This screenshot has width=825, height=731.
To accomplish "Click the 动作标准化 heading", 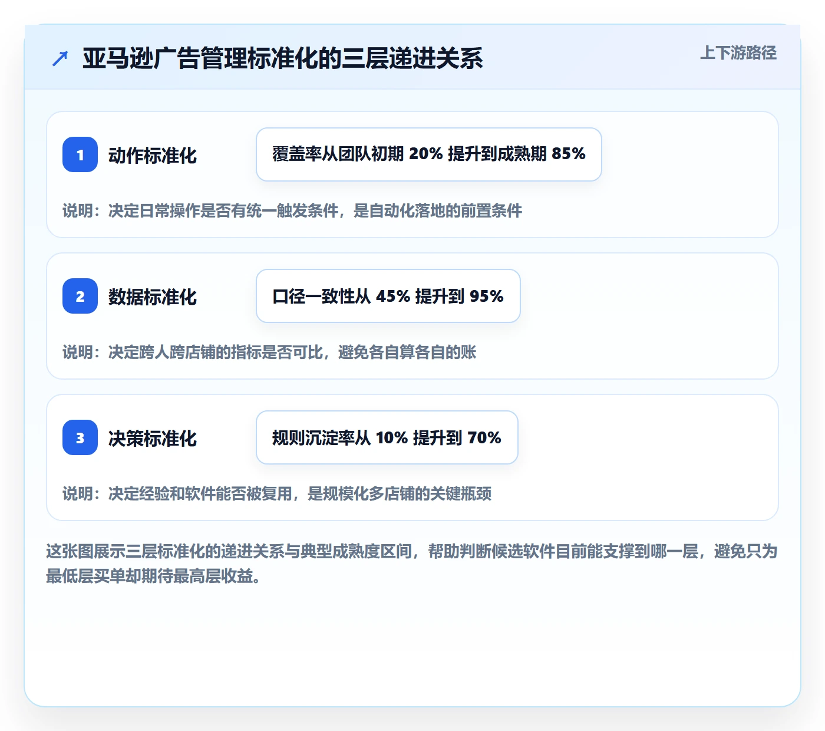I will [153, 156].
